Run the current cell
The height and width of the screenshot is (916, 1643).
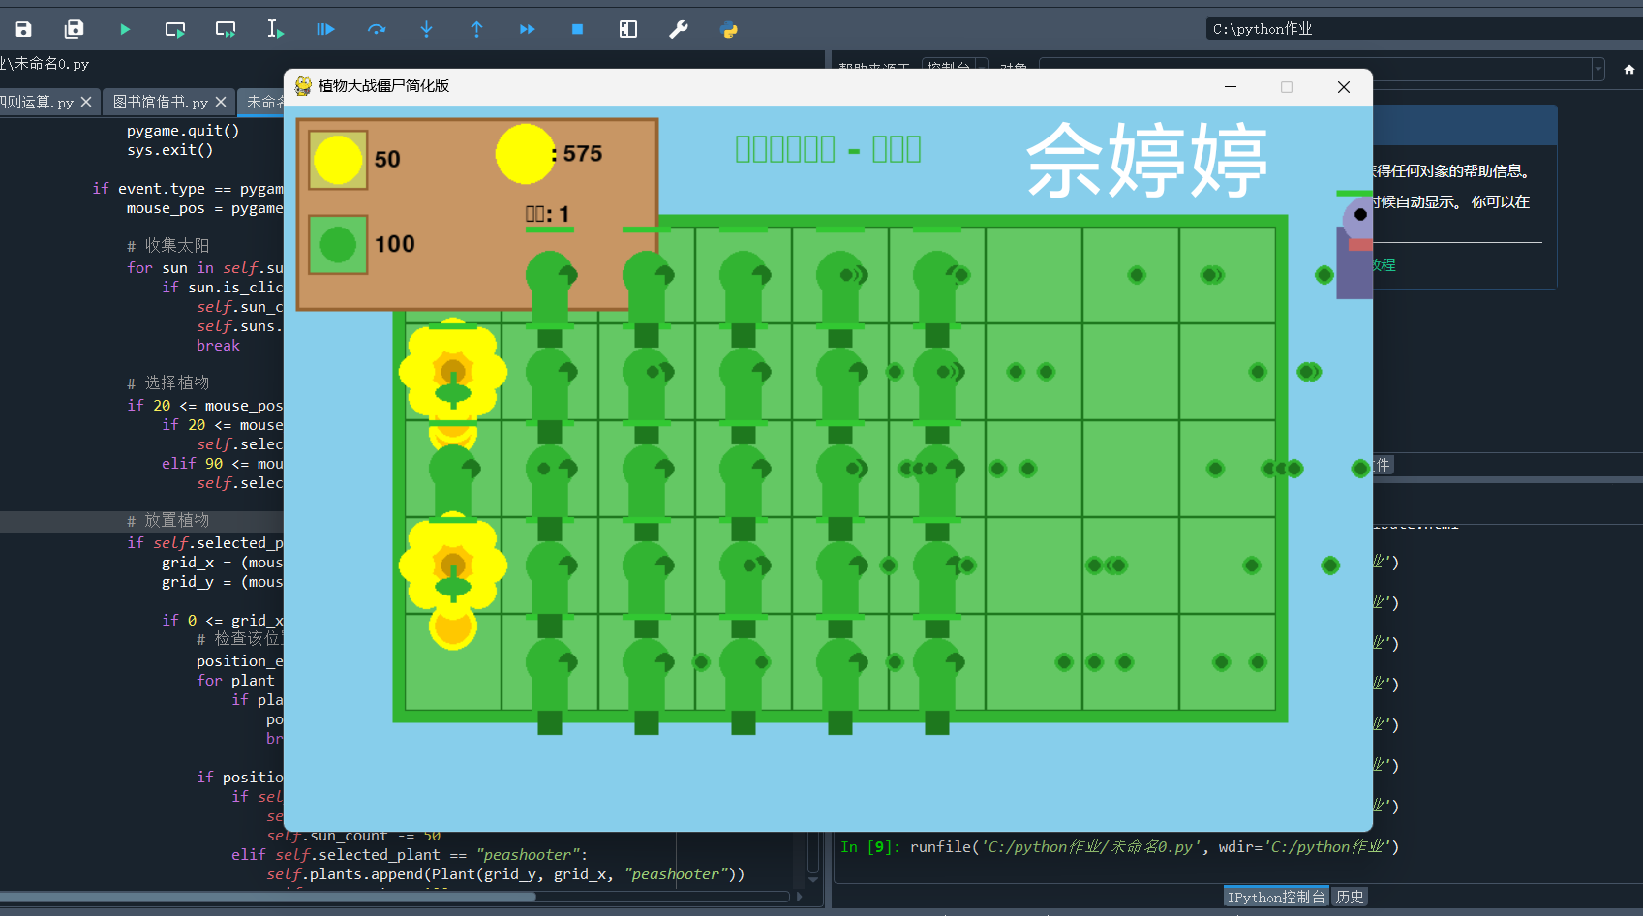click(175, 29)
